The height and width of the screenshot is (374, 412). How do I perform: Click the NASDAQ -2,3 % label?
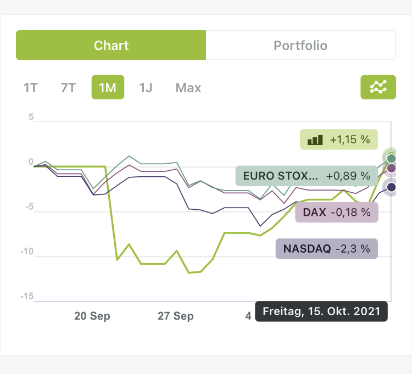point(326,248)
